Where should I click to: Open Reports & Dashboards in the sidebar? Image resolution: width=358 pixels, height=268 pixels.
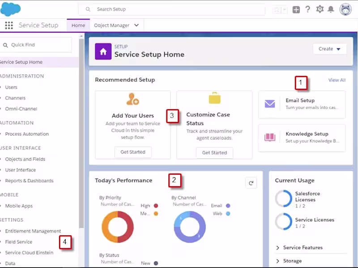29,181
